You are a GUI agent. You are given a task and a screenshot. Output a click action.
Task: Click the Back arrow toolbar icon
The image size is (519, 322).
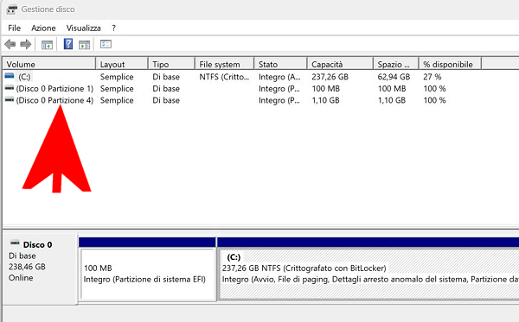coord(10,44)
